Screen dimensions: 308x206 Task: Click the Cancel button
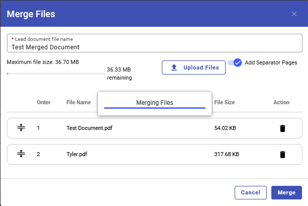251,192
